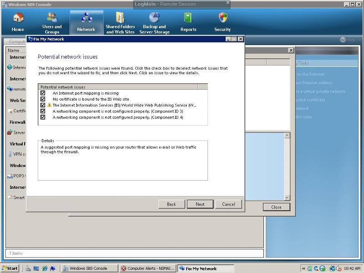This screenshot has height=273, width=364.
Task: Click the Close button in background dialog
Action: pos(277,207)
